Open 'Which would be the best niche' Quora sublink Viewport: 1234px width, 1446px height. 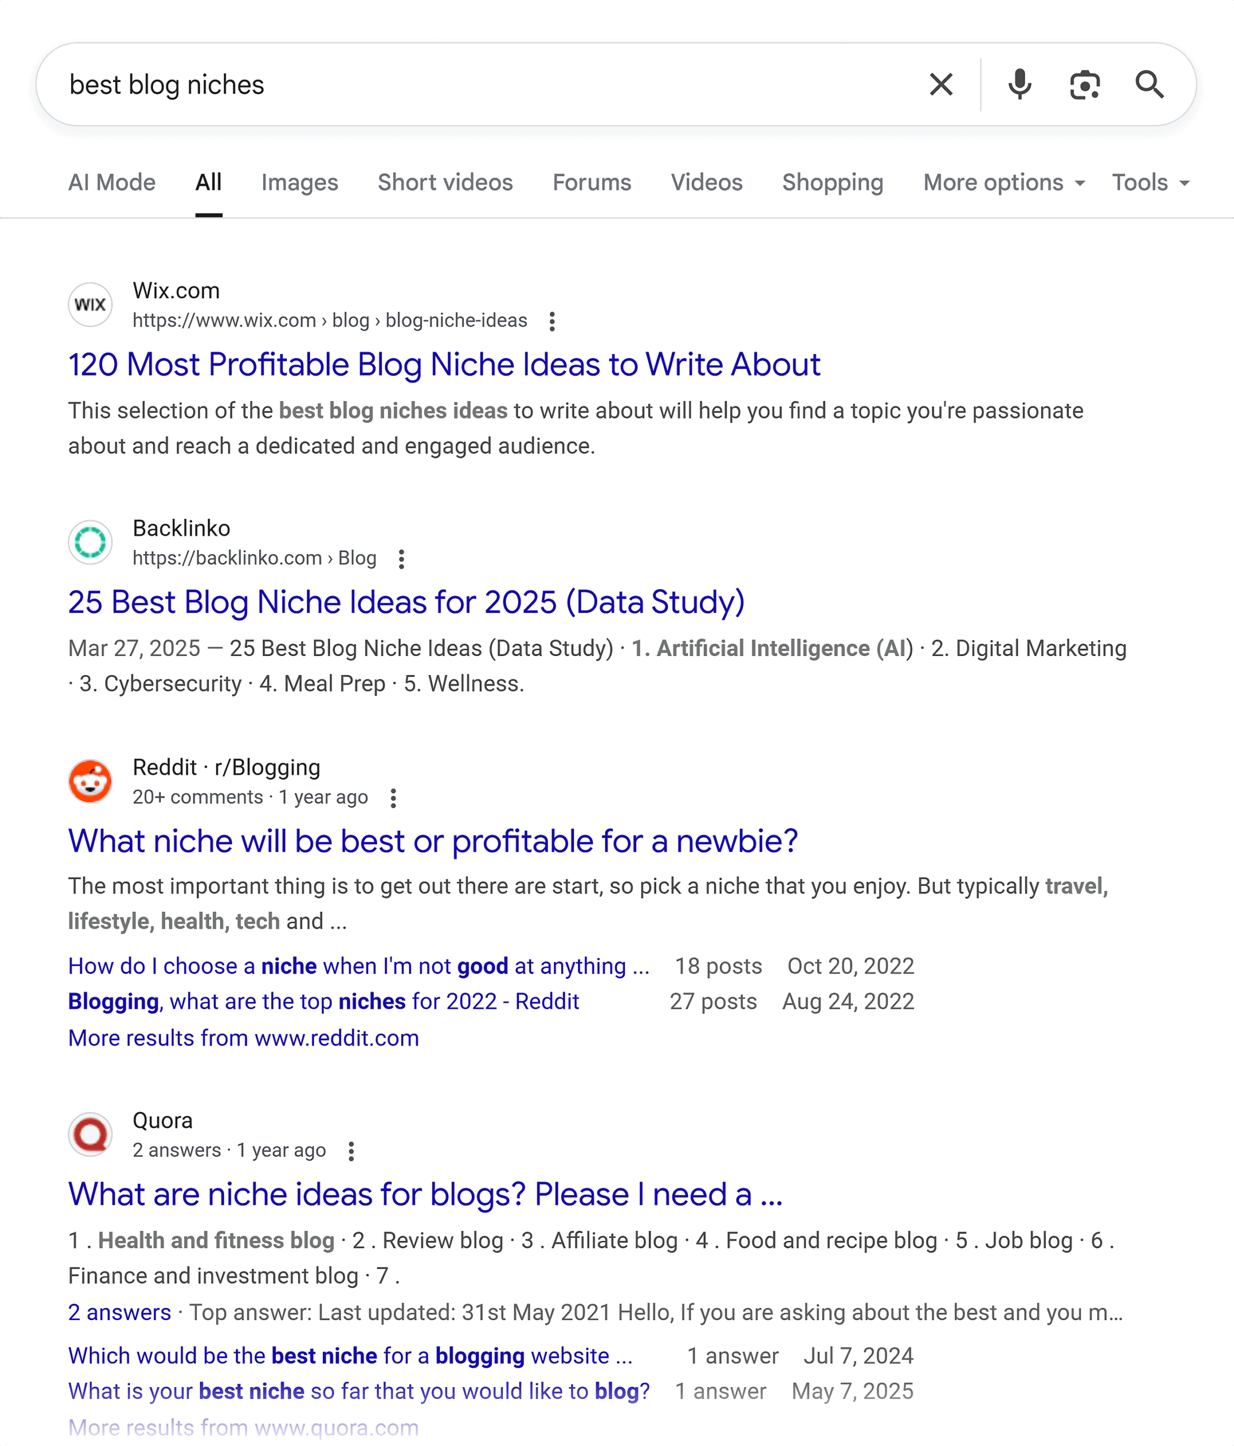pyautogui.click(x=350, y=1355)
